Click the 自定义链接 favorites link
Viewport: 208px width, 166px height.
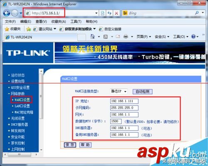coord(110,29)
